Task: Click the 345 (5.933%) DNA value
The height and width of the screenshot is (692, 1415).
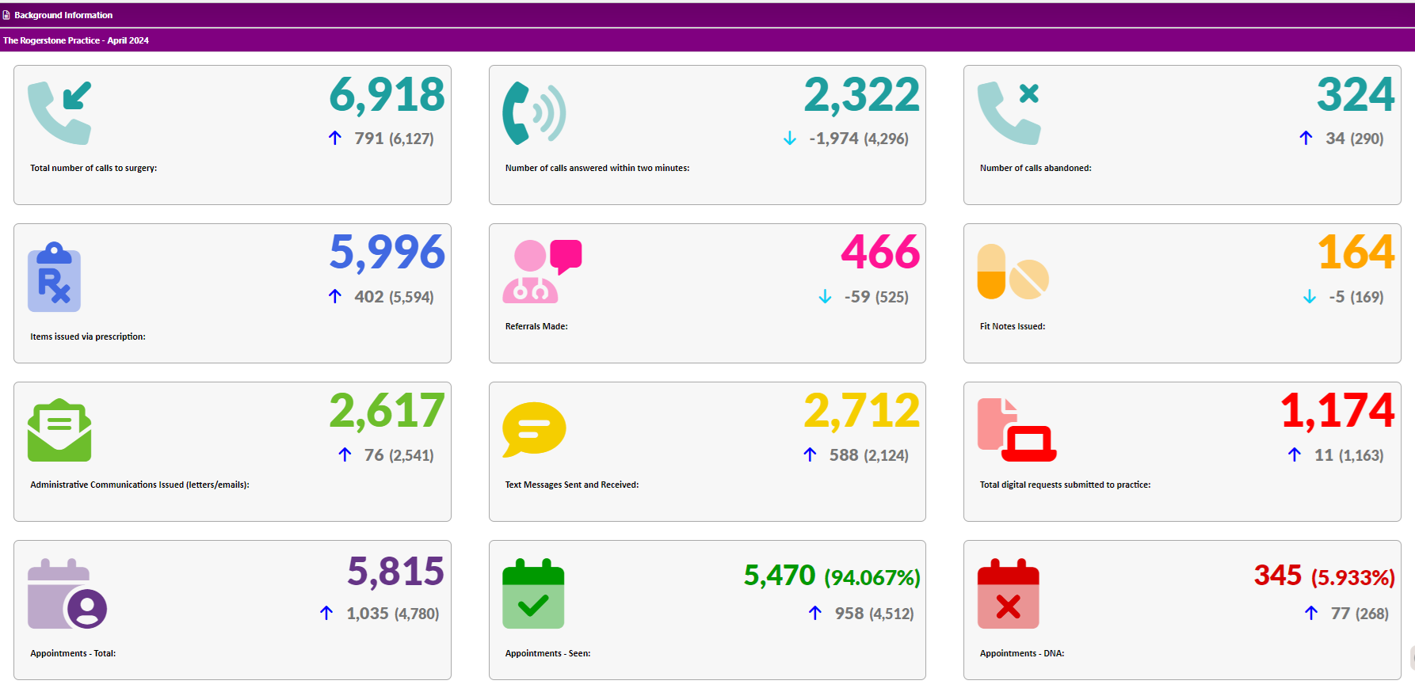Action: pyautogui.click(x=1324, y=576)
